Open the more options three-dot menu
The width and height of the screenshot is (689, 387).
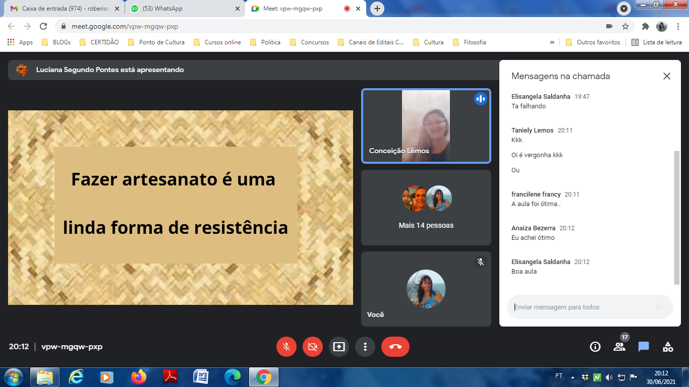[365, 347]
